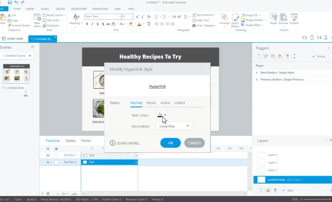Screen dimensions: 332x202
Task: Toggle the Group checkbox in Triggers panel
Action: click(x=314, y=56)
